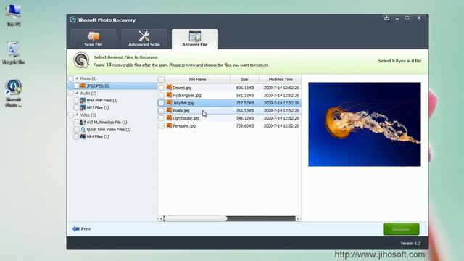Image resolution: width=464 pixels, height=261 pixels.
Task: Click the right arrow of file list scrollbar
Action: pos(298,218)
